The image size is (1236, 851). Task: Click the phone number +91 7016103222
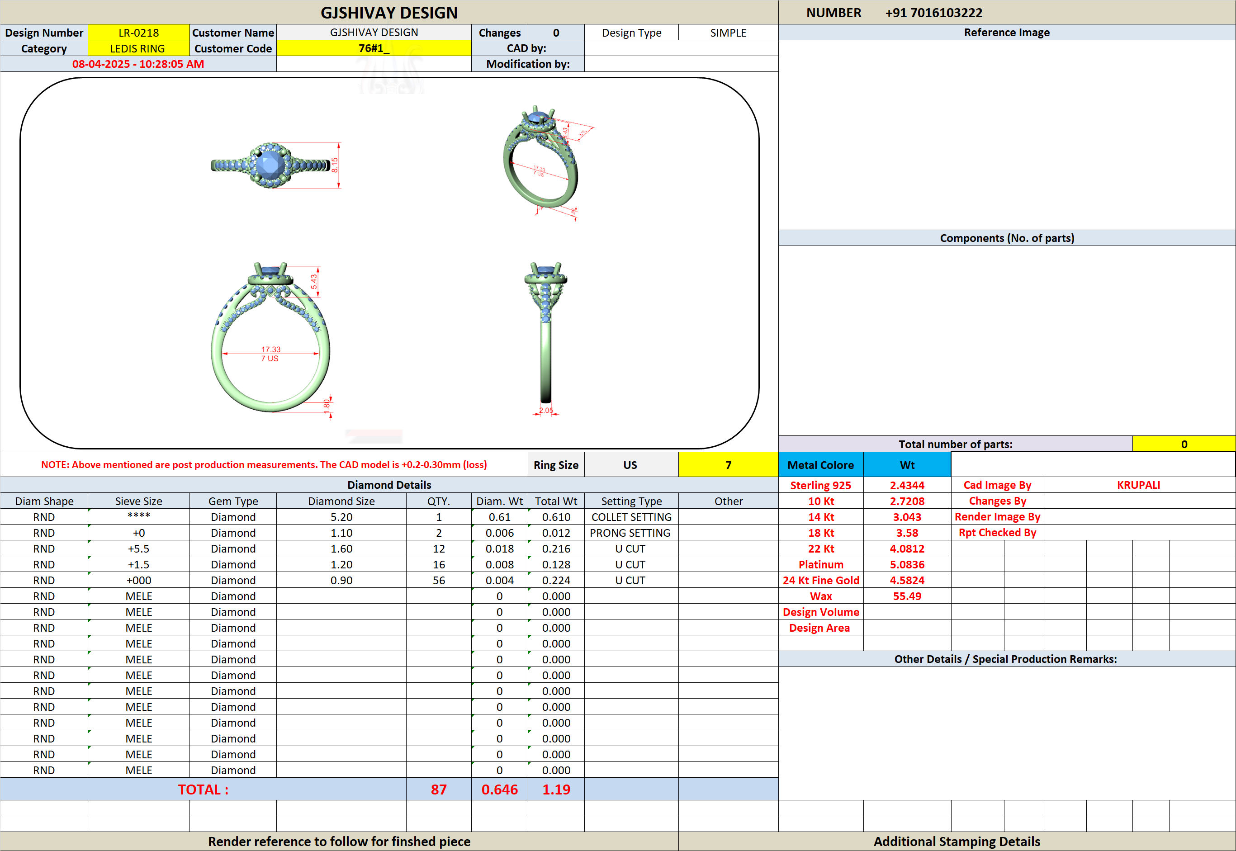933,13
